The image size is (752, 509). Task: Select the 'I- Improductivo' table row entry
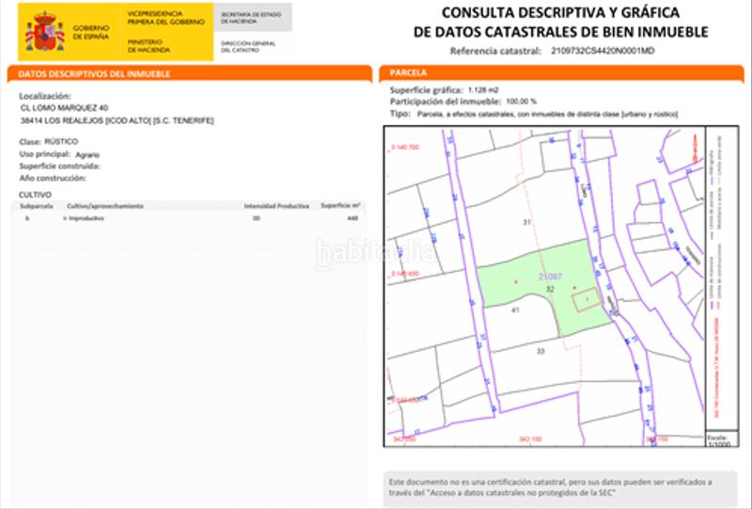tap(84, 217)
